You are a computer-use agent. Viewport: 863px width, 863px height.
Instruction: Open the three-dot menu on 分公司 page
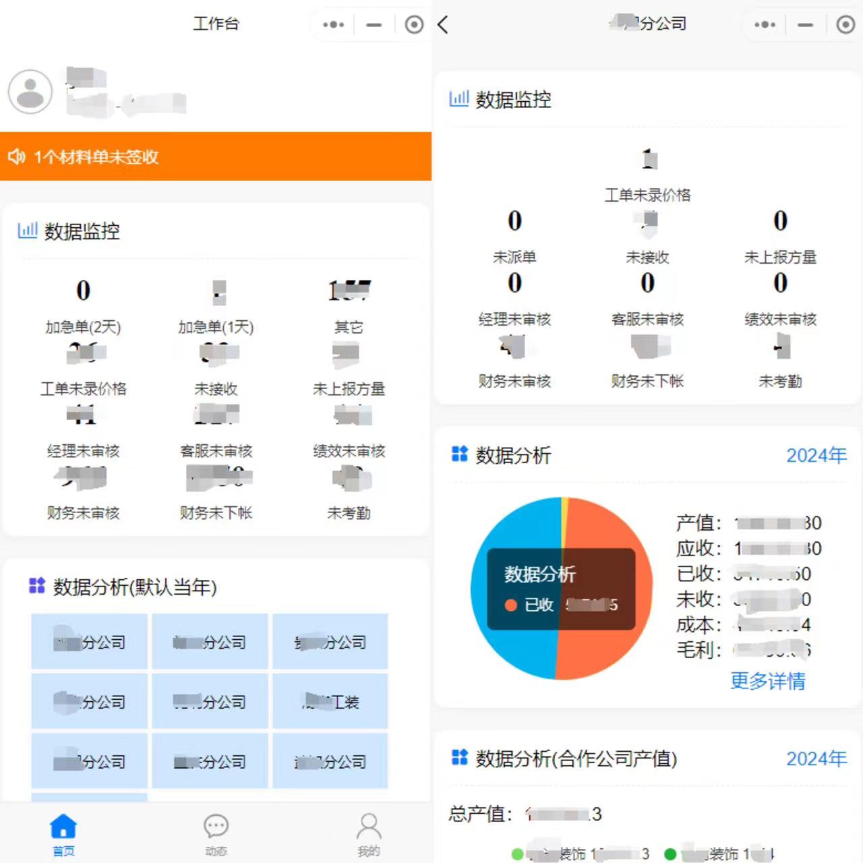[x=765, y=25]
